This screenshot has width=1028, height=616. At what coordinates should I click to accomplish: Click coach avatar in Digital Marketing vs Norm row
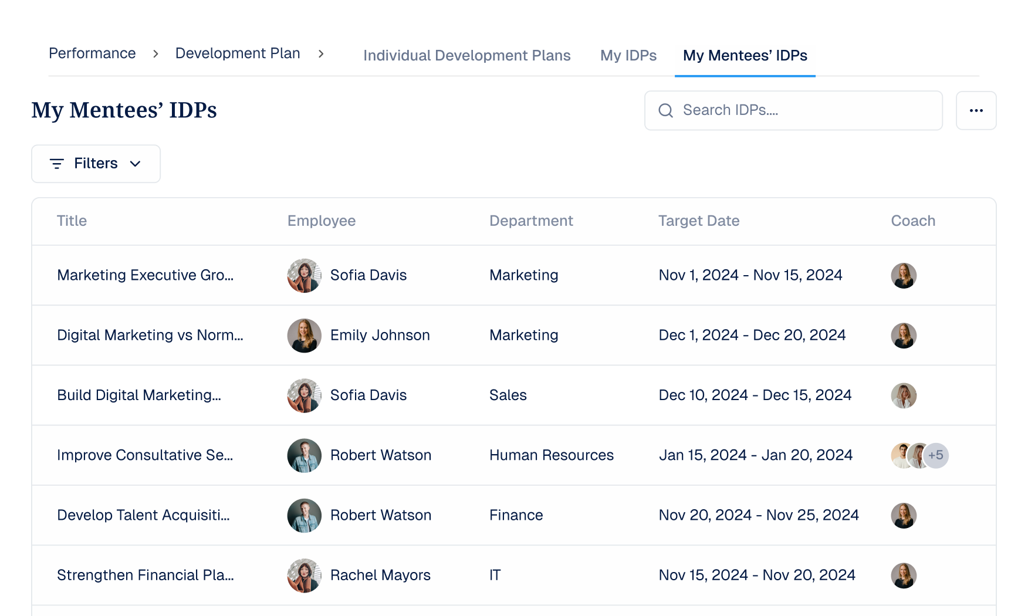pos(904,335)
